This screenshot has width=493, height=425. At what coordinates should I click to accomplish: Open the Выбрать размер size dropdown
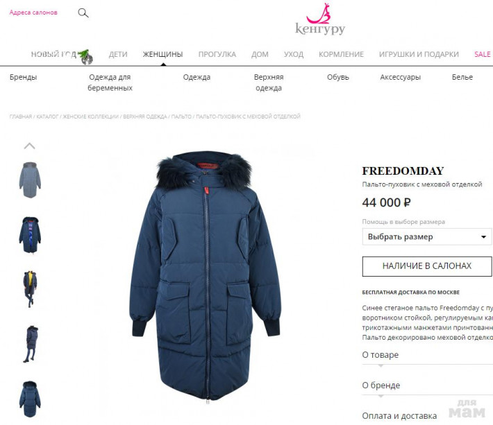[x=427, y=236]
